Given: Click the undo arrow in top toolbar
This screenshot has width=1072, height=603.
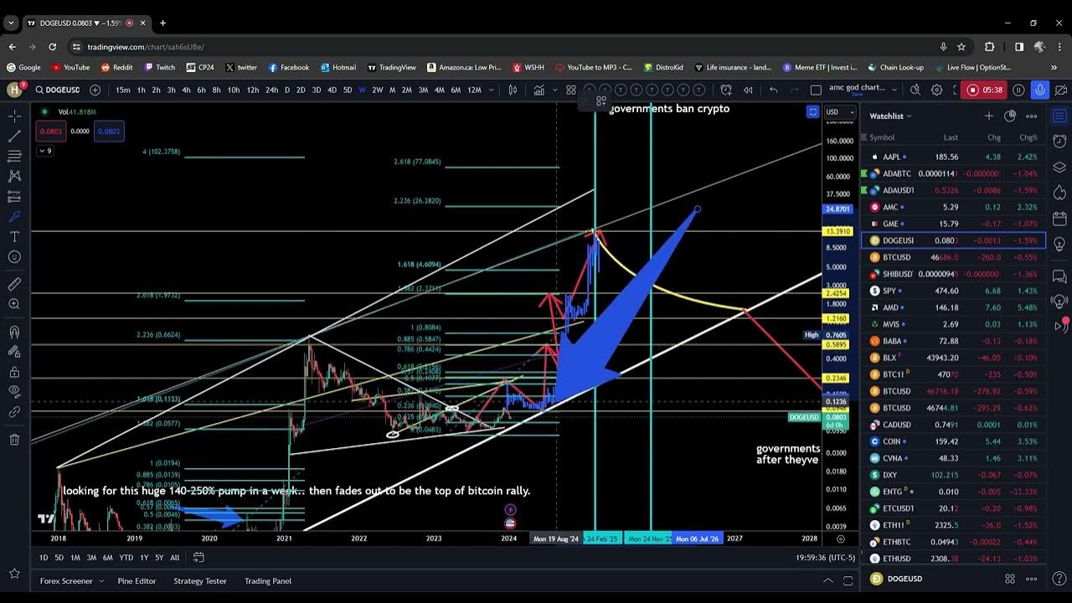Looking at the screenshot, I should [x=774, y=90].
